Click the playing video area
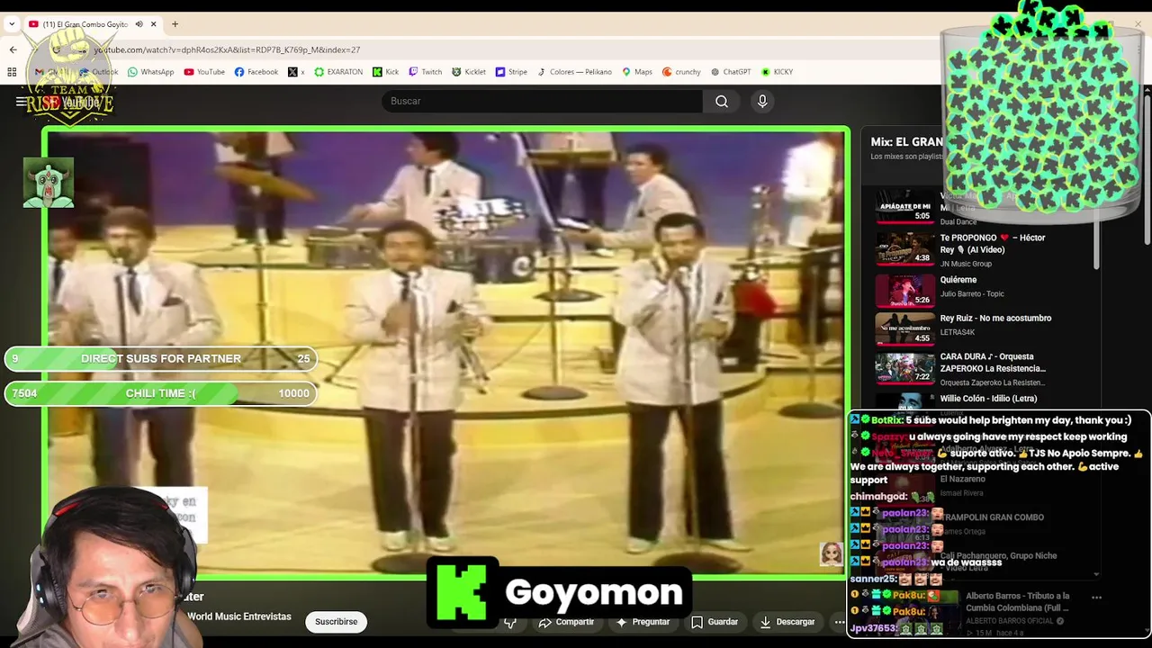Viewport: 1152px width, 648px height. point(445,351)
